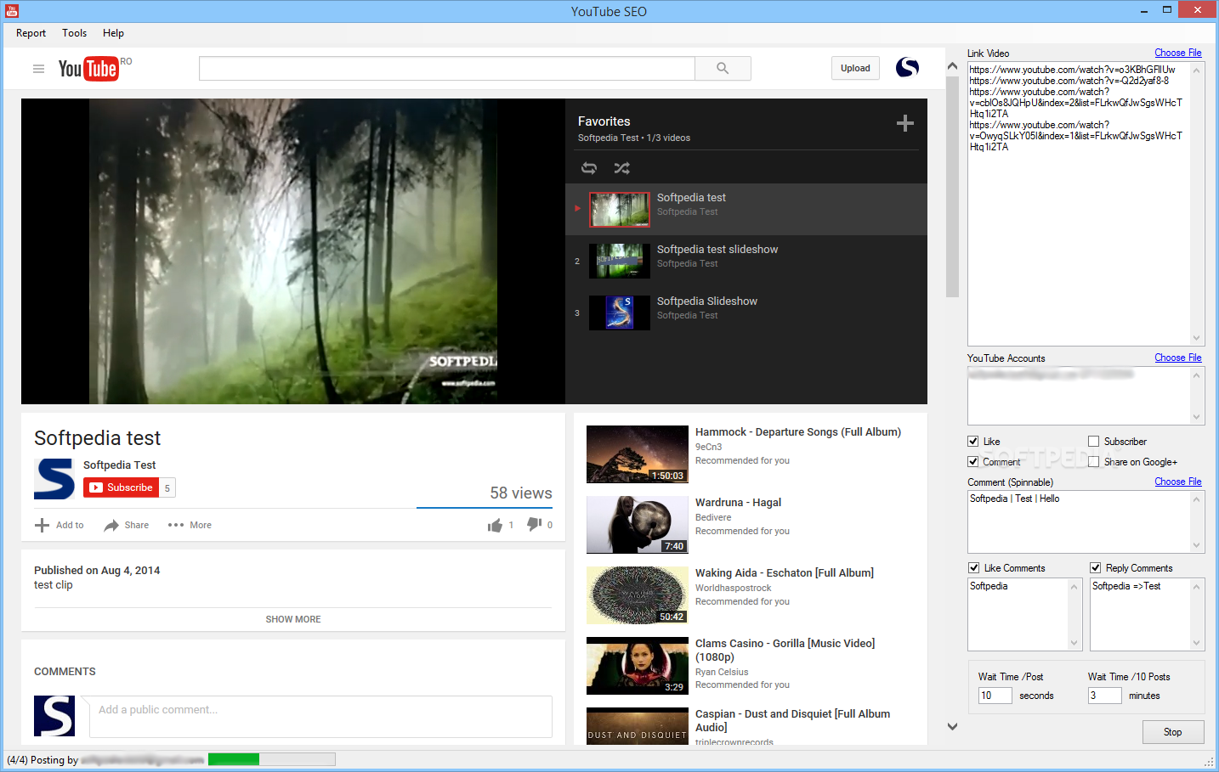Click the 9eCn3 channel name
This screenshot has width=1219, height=772.
point(708,447)
